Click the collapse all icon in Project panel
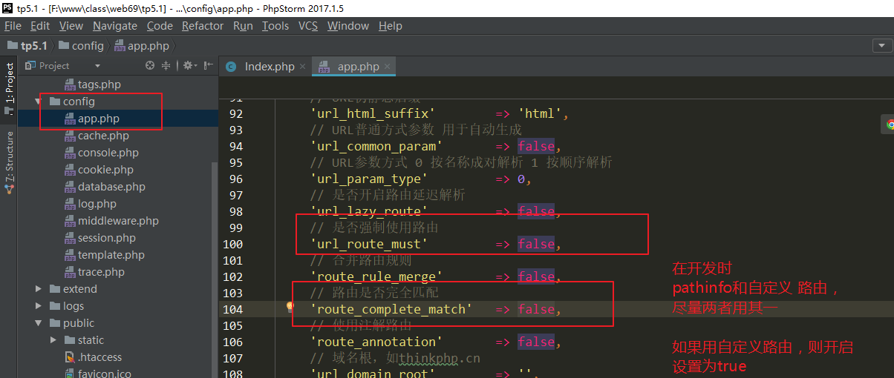Screen dimensions: 894x378 pyautogui.click(x=166, y=66)
